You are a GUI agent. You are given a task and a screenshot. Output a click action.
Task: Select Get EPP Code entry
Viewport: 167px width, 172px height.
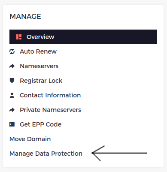coord(41,124)
